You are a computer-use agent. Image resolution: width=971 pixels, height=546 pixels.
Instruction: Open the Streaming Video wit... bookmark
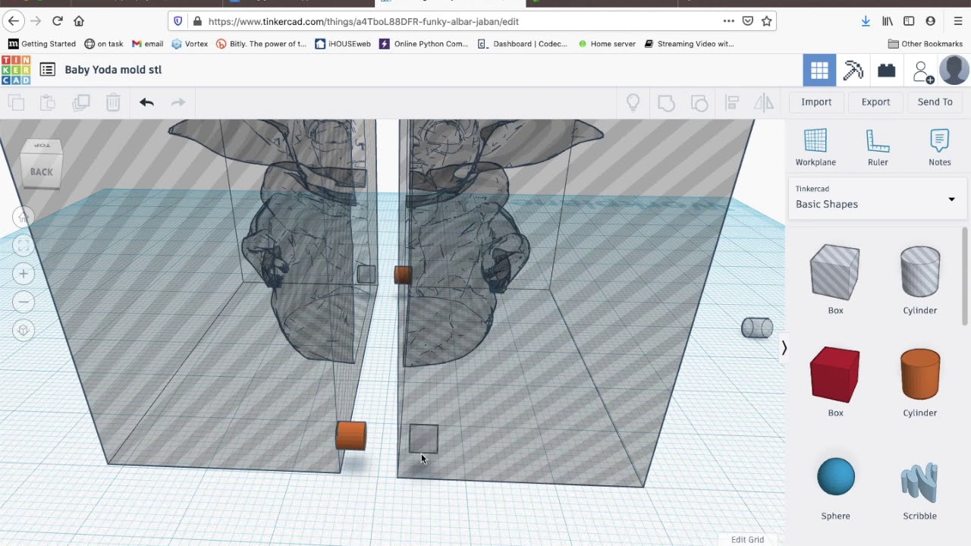pos(689,44)
